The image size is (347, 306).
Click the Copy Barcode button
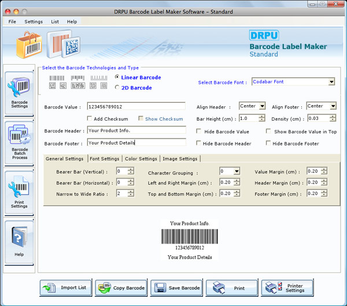(x=121, y=288)
